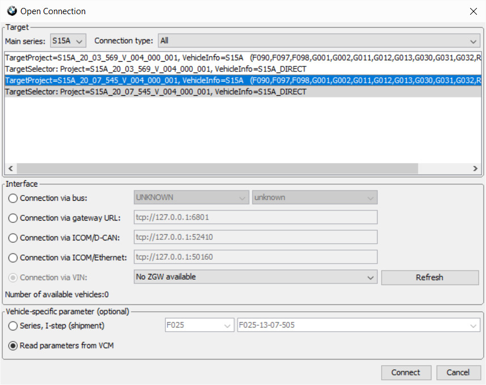Select TargetSelector Project S15A_20_03_569 DIRECT row
This screenshot has height=385, width=486.
(243, 69)
